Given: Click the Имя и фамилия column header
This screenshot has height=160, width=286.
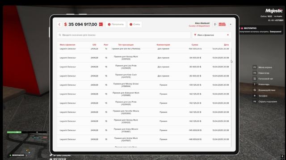Looking at the screenshot, I should pos(67,44).
